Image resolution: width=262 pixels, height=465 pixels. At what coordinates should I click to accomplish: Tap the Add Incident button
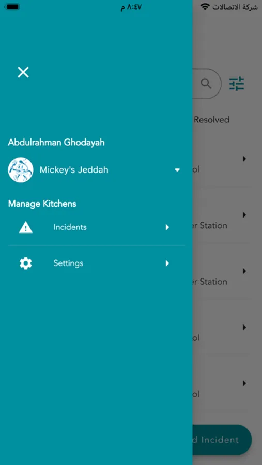pos(222,440)
